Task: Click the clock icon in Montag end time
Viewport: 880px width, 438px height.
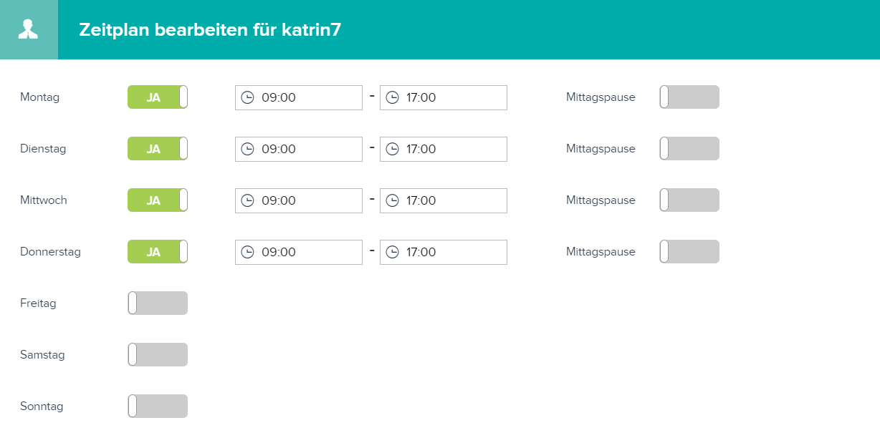Action: click(392, 97)
